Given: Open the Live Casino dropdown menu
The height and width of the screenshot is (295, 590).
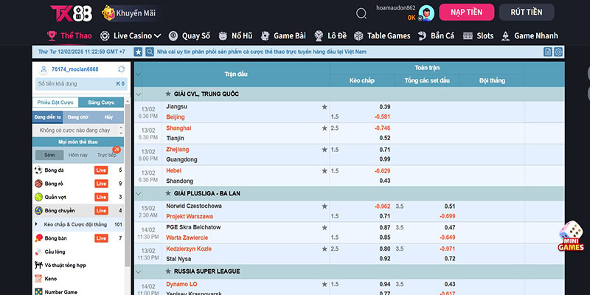Looking at the screenshot, I should 131,35.
